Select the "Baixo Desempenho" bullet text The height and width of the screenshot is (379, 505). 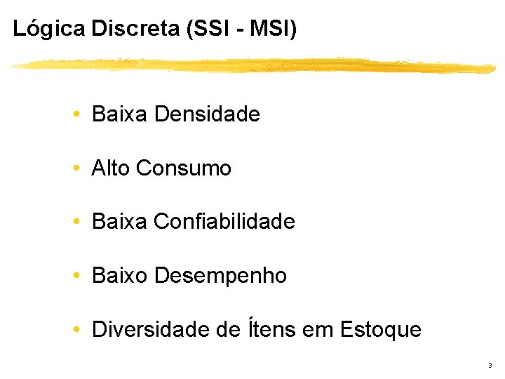click(189, 276)
